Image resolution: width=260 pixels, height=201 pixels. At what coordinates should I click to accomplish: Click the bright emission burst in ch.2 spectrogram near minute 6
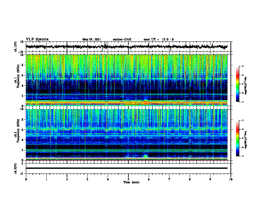click(145, 156)
